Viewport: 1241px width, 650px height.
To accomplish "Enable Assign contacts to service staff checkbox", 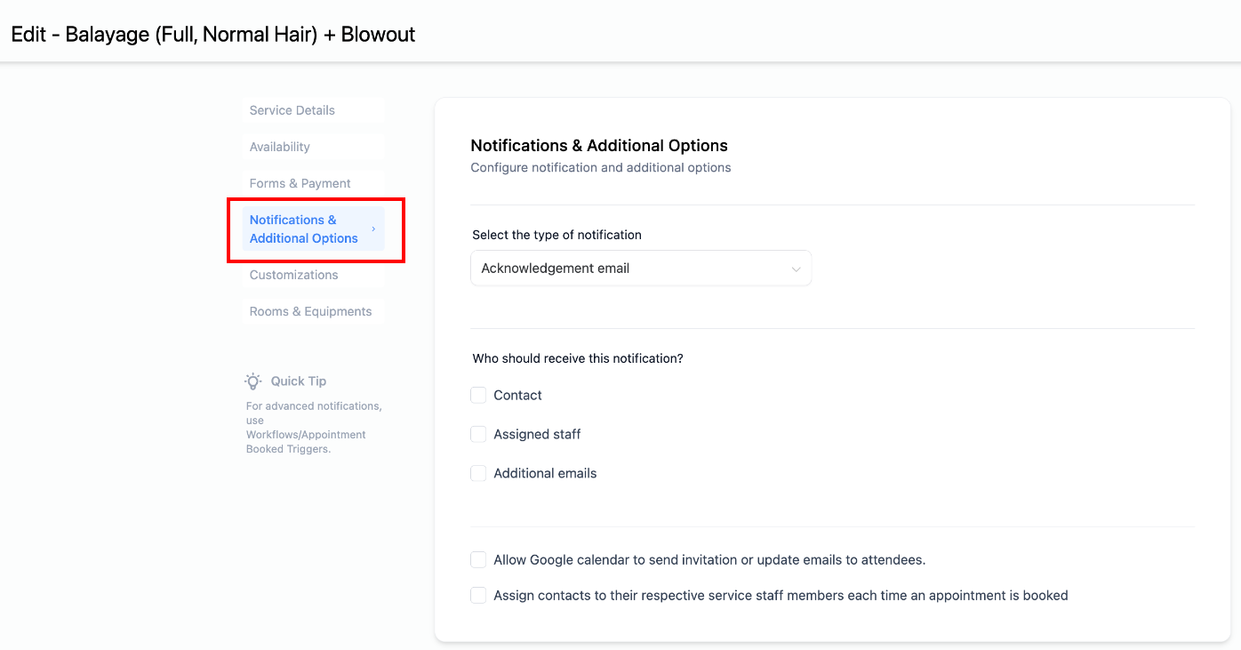I will [x=478, y=595].
